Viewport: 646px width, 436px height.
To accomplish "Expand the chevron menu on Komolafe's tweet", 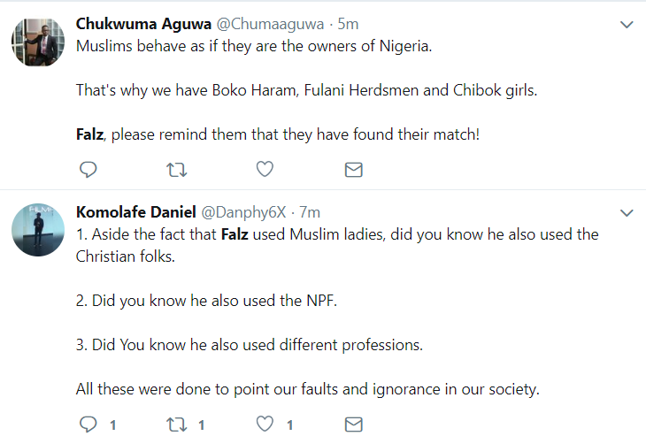I will coord(627,213).
